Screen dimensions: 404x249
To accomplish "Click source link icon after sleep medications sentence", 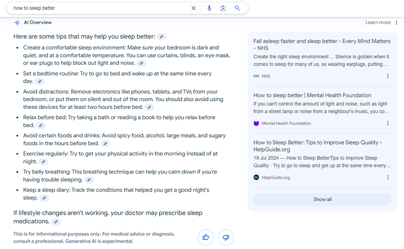I will pos(56,222).
